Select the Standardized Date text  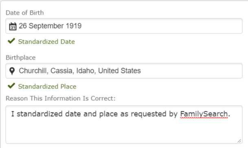pyautogui.click(x=46, y=42)
